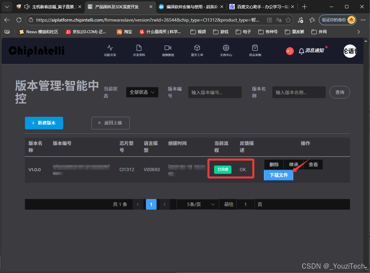Open a new browser tab plus

[x=305, y=7]
